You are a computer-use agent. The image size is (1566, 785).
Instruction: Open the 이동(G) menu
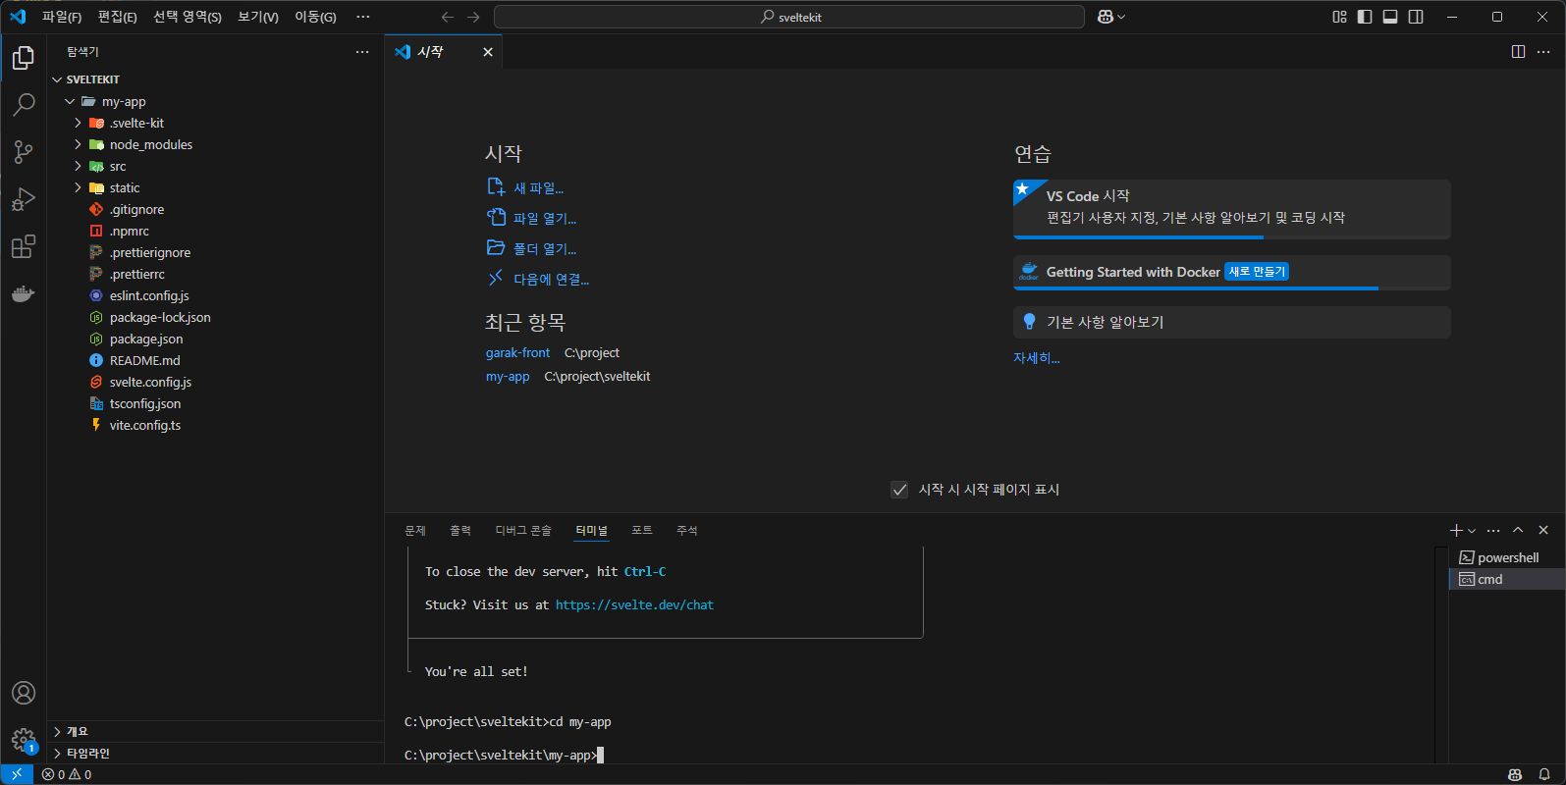(x=315, y=17)
